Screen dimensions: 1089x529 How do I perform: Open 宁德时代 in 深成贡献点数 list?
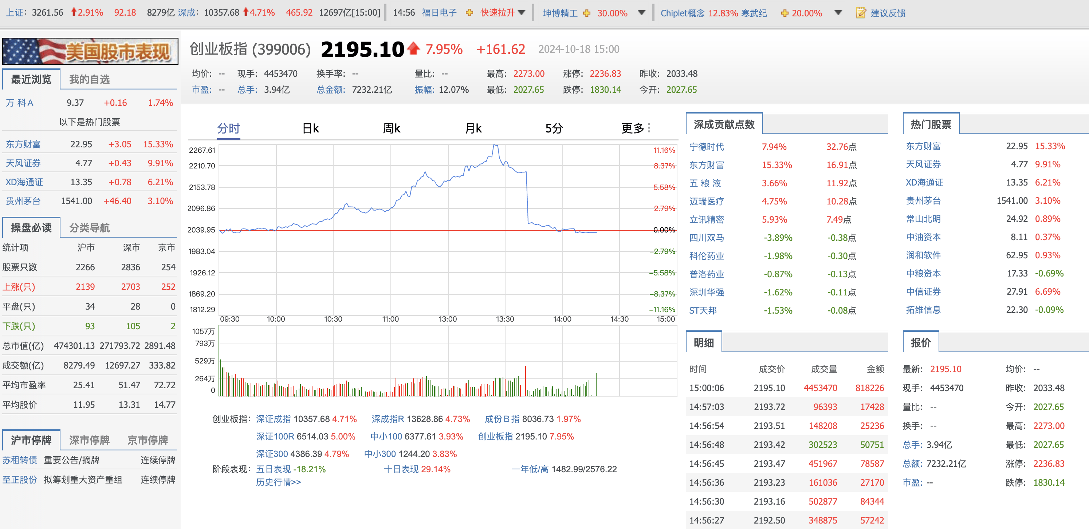(x=707, y=147)
